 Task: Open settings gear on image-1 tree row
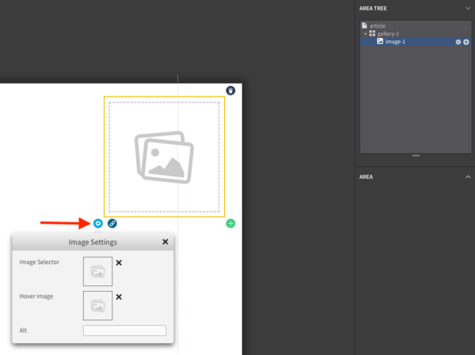458,42
